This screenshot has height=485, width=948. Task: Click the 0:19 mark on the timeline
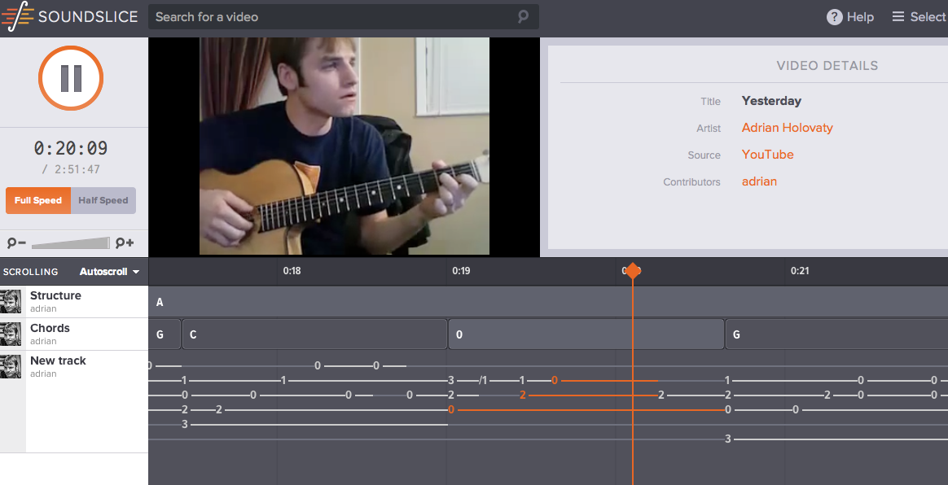tap(461, 271)
